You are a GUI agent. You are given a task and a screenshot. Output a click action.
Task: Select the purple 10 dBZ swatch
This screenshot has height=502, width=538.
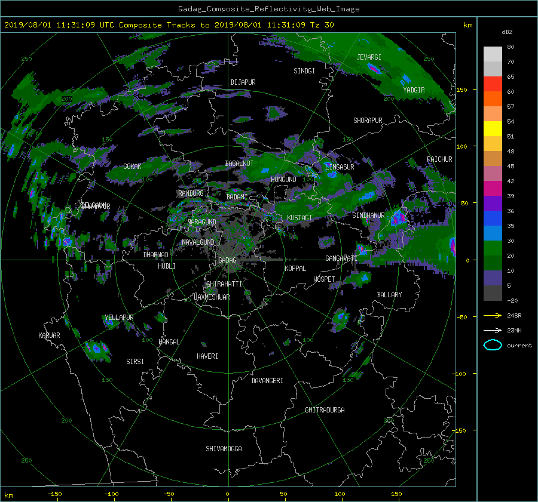493,278
